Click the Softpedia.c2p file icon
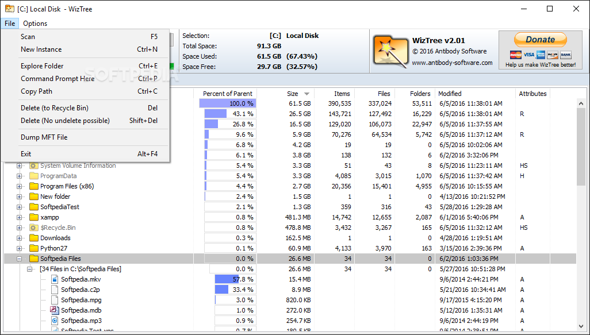Screen dimensions: 590x335 click(55, 290)
